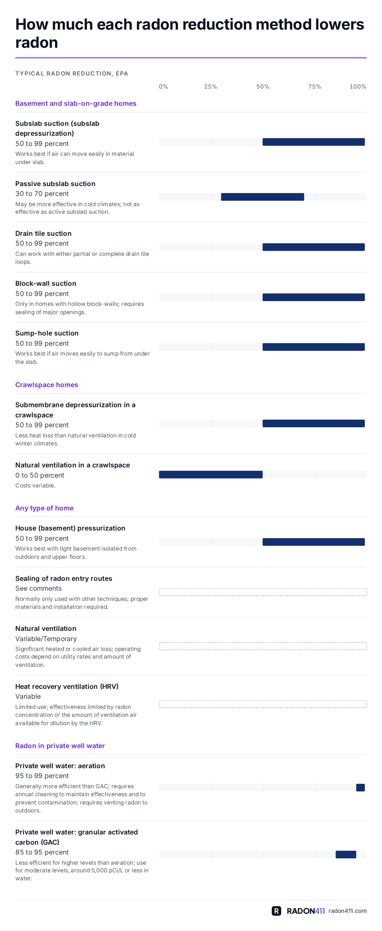
Task: Click the Crawlspace homes section heading
Action: click(x=46, y=385)
